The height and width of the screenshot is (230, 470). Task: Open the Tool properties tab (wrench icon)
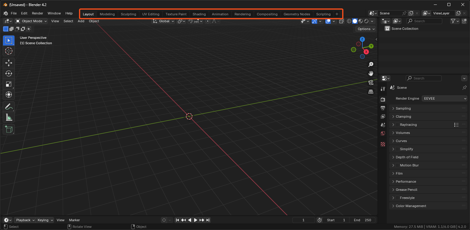tap(383, 89)
